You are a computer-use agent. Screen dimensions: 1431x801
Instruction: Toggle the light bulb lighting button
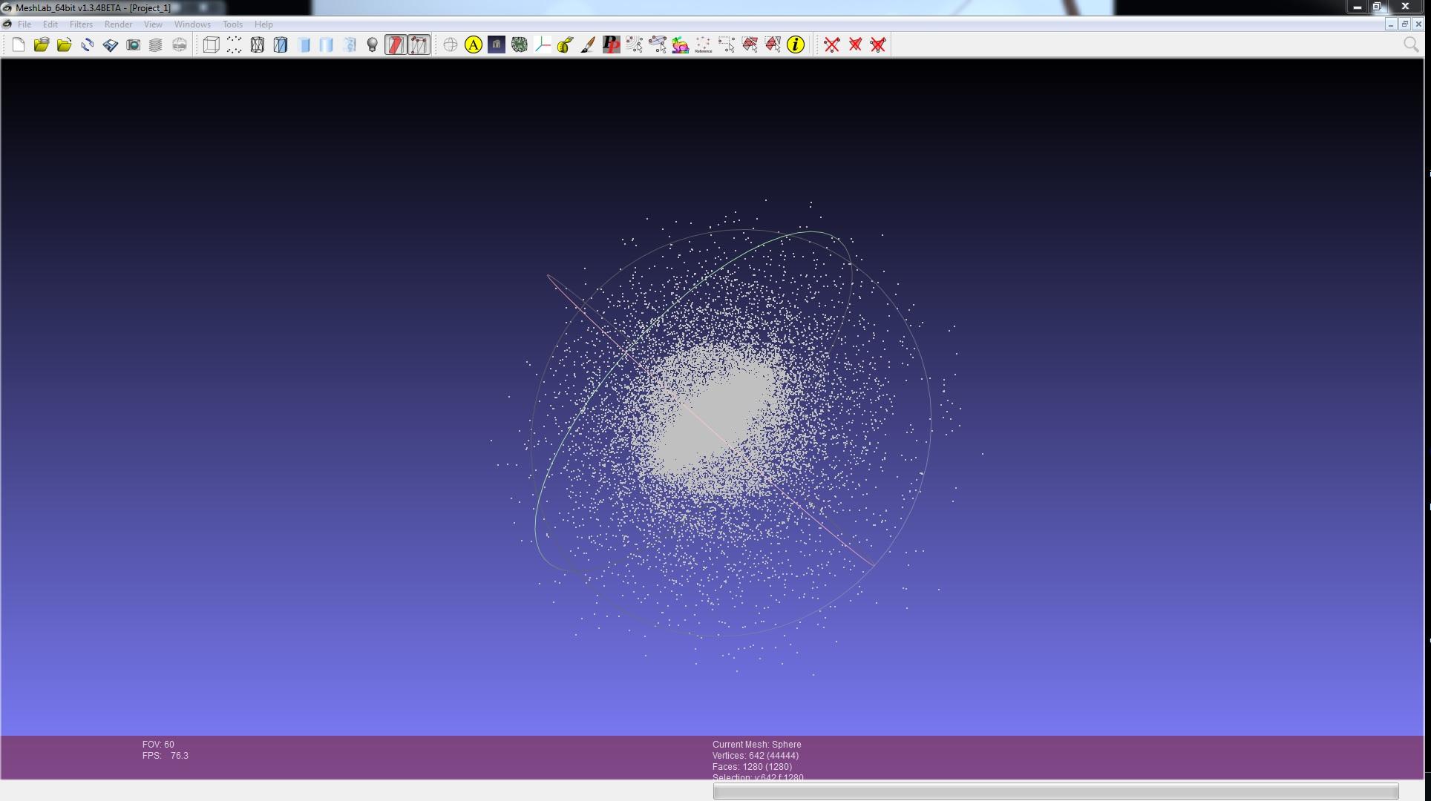(x=373, y=45)
